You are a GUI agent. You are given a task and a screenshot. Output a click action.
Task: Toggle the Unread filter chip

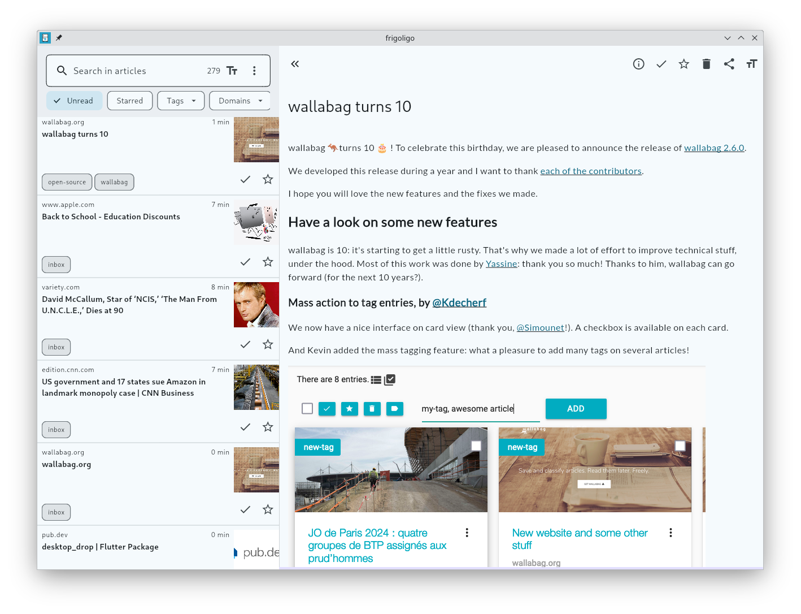[74, 101]
